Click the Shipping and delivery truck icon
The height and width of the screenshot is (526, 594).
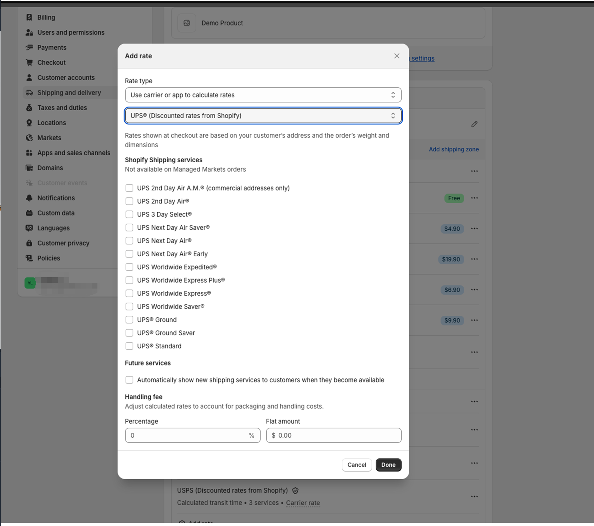pos(29,92)
